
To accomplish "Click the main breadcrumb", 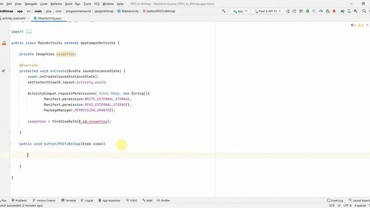I will 38,11.
